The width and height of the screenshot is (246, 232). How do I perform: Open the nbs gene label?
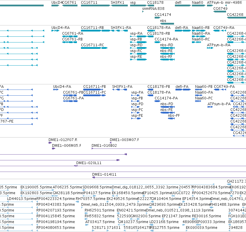click(x=163, y=21)
